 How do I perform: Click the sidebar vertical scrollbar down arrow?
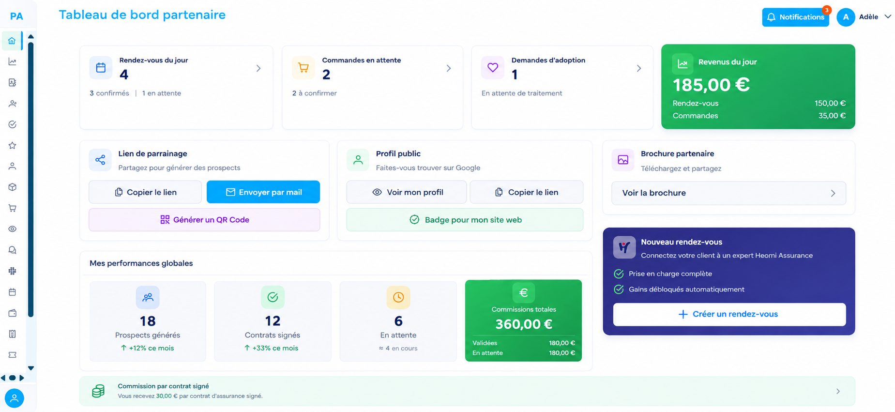(x=31, y=368)
